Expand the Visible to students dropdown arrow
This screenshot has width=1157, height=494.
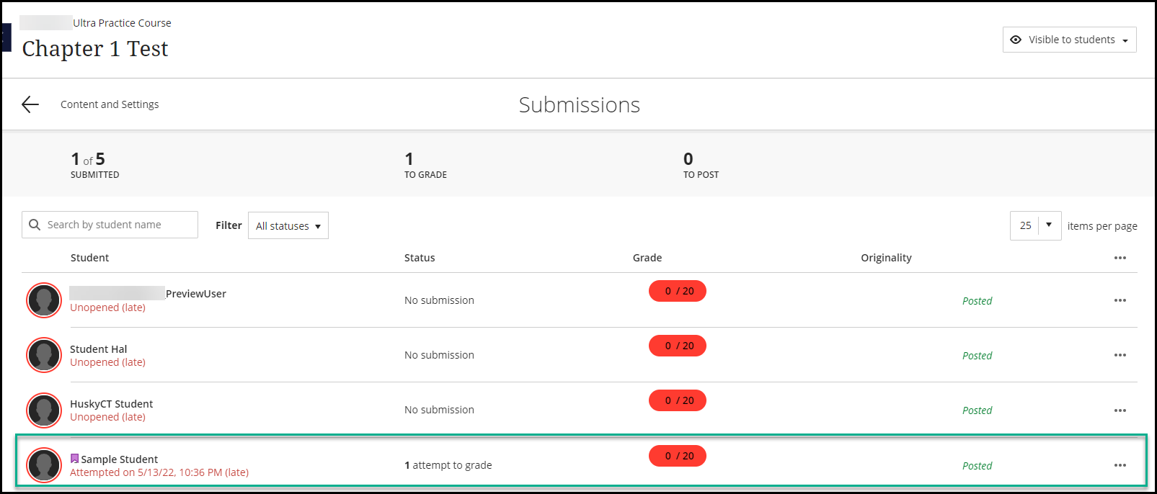point(1125,40)
